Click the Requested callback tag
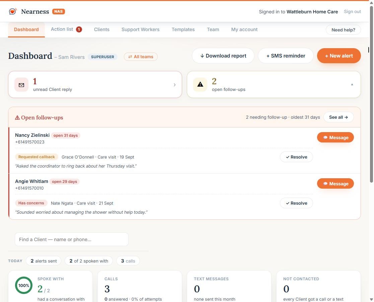The width and height of the screenshot is (374, 302). (x=36, y=157)
